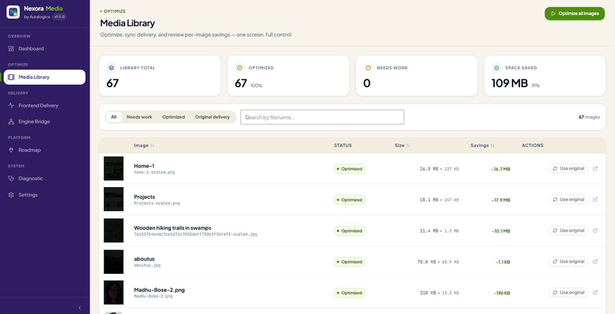Open Wooden hiking trails thumbnail
The width and height of the screenshot is (615, 314).
point(114,230)
